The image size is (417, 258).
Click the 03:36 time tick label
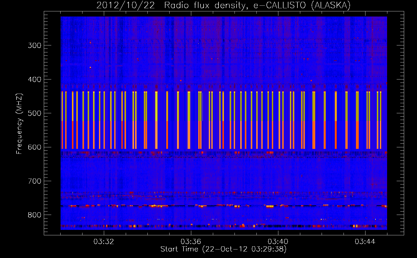coord(191,242)
